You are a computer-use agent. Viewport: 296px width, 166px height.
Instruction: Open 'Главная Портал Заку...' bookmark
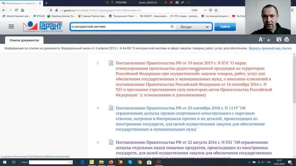coord(92,16)
